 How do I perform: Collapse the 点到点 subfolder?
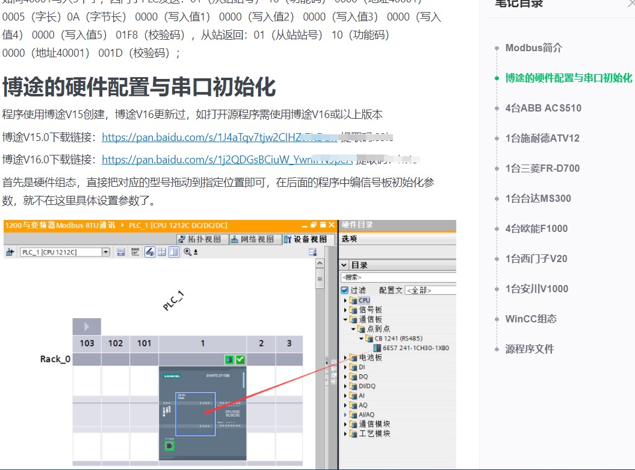coord(353,329)
